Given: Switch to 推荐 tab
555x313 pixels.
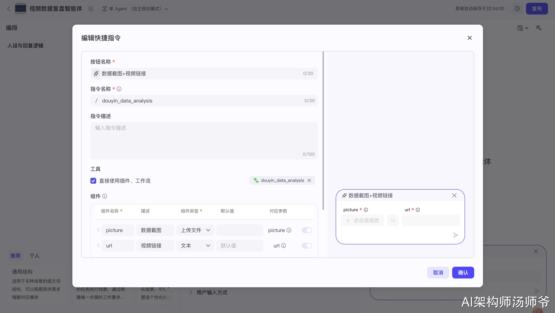Looking at the screenshot, I should click(15, 256).
